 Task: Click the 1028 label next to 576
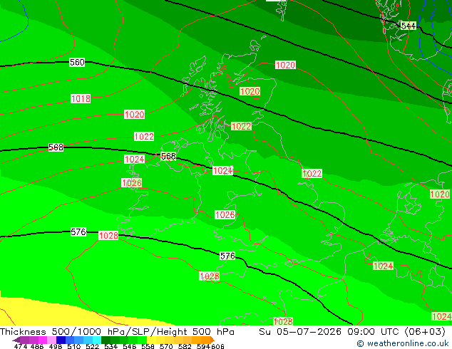coord(108,236)
